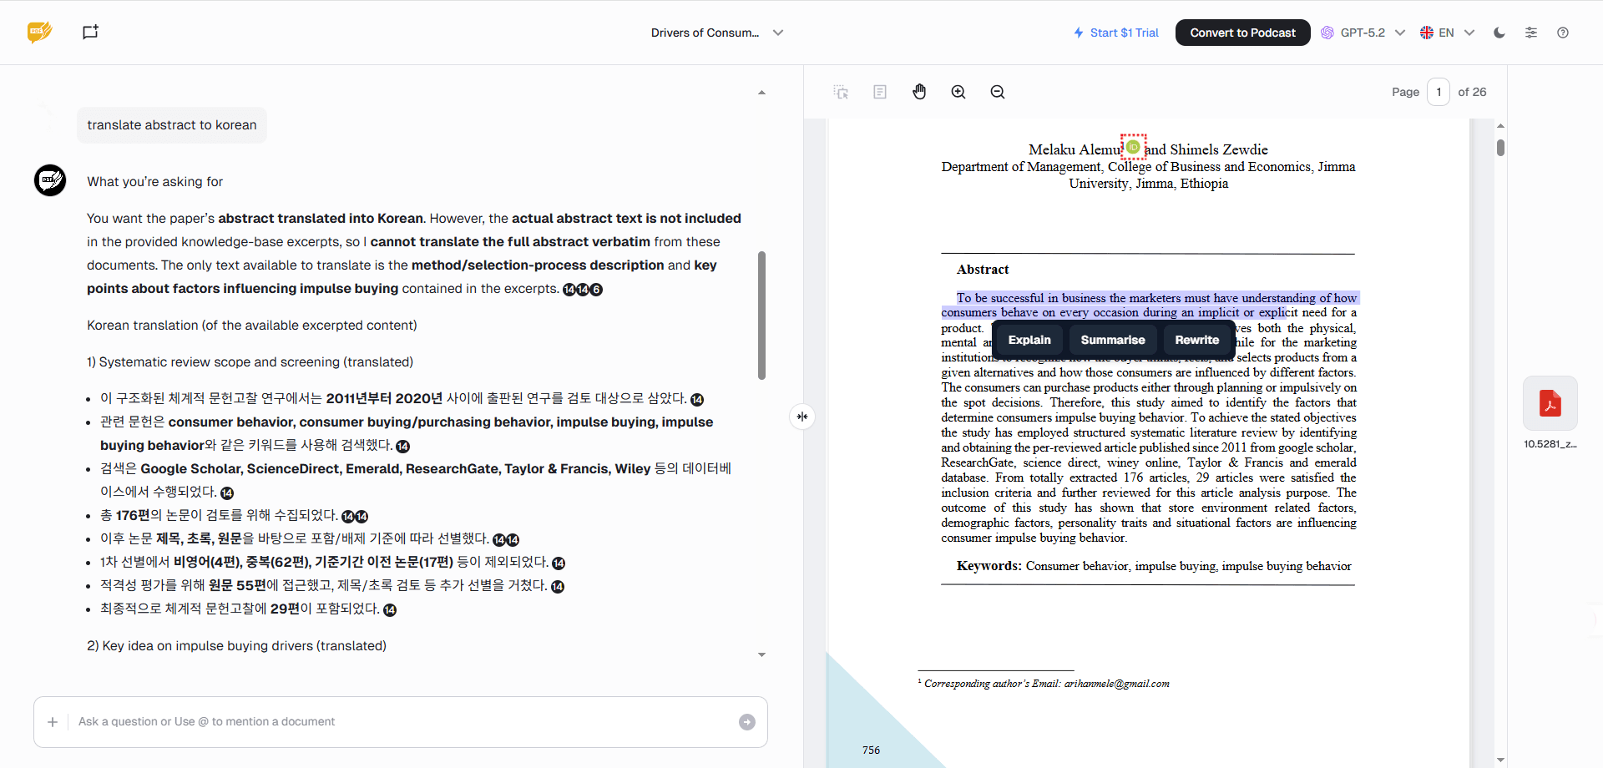Send the question via arrow icon
The height and width of the screenshot is (768, 1603).
click(x=746, y=721)
